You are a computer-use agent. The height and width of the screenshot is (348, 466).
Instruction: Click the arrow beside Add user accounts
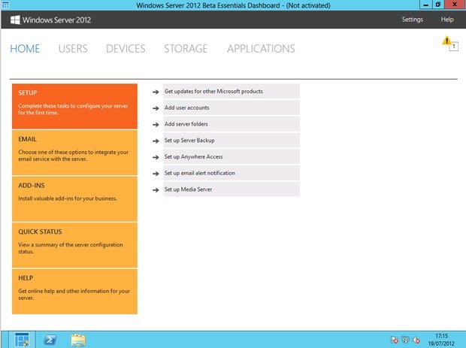point(156,108)
